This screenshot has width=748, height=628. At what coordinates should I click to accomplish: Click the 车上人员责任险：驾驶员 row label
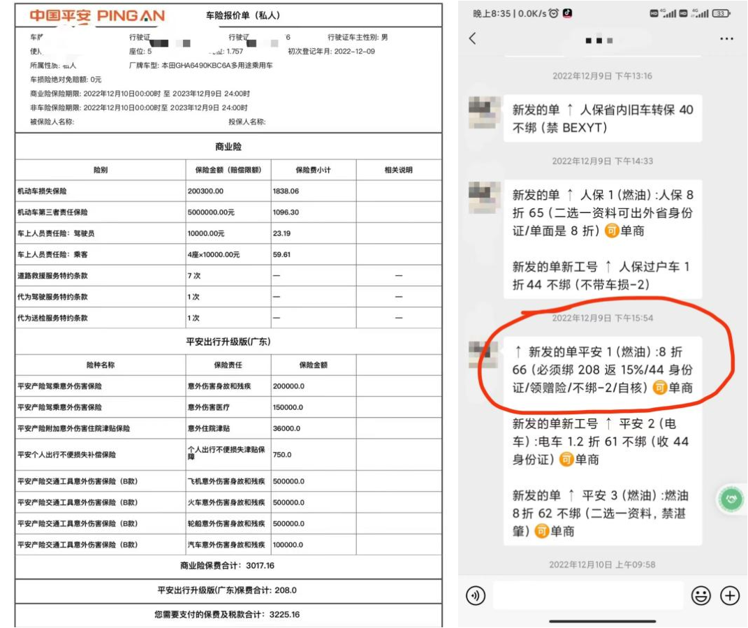[56, 233]
